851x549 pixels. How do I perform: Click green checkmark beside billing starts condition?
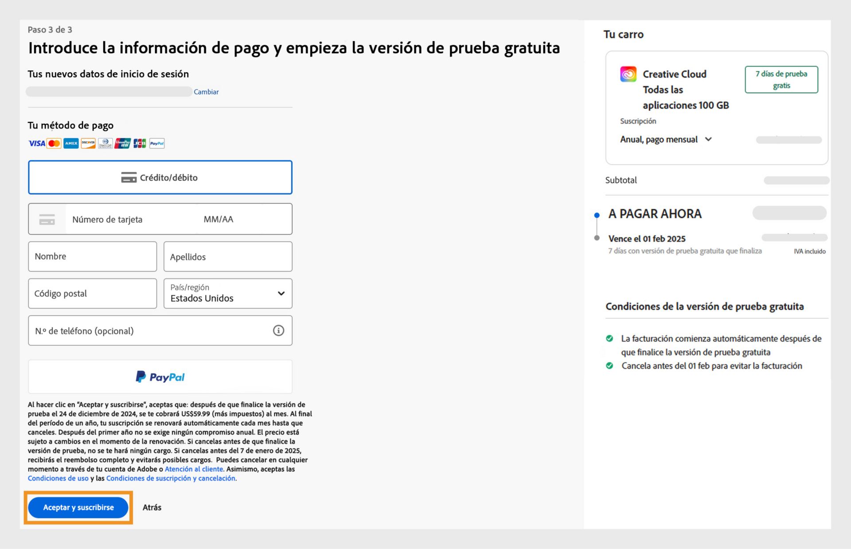click(609, 339)
